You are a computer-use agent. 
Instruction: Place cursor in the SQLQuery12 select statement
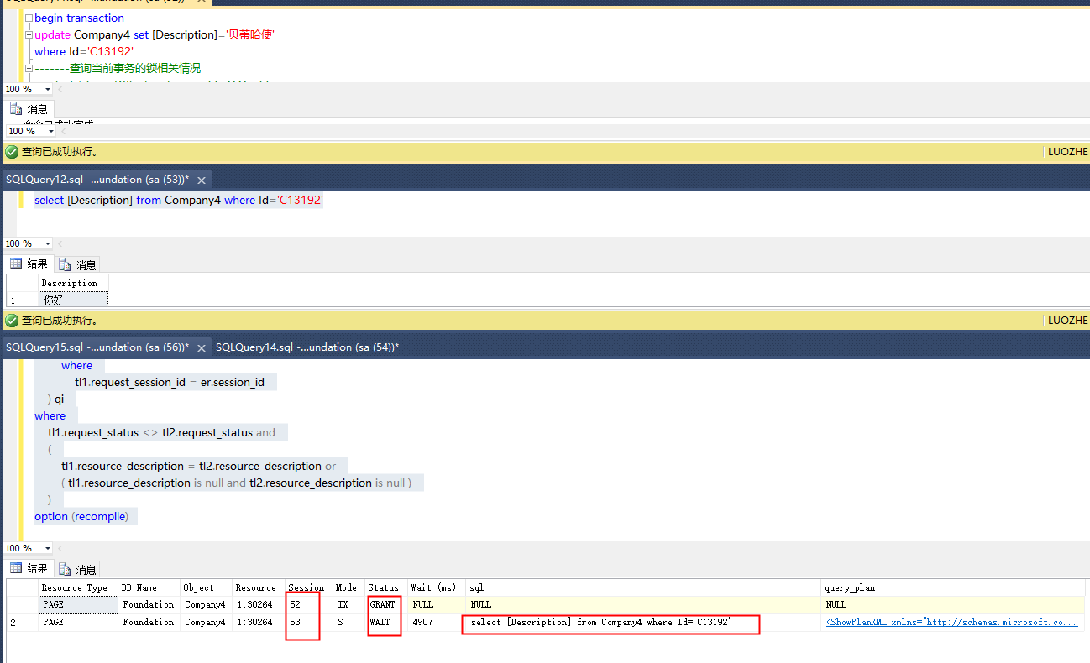pyautogui.click(x=179, y=201)
